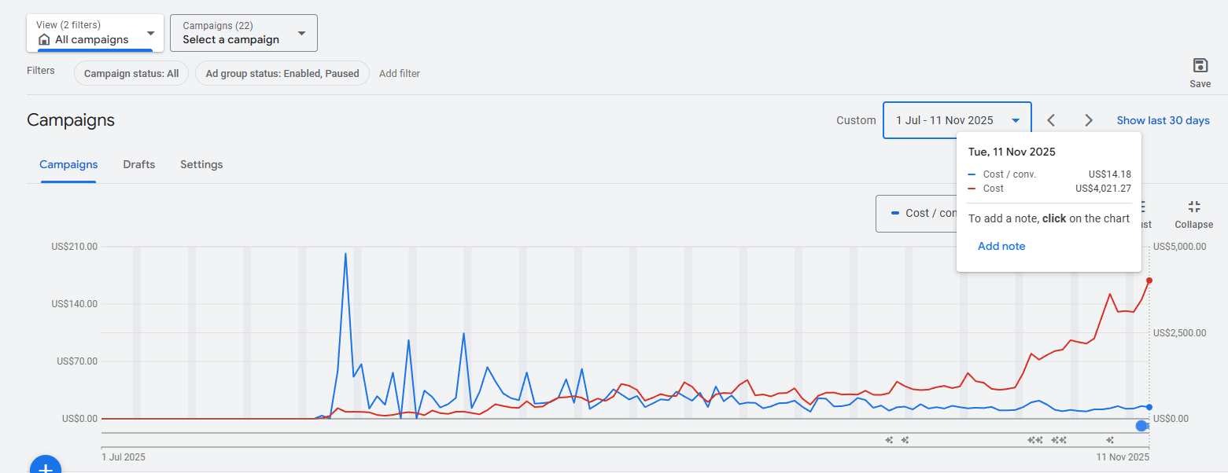Select the Campaigns tab
The height and width of the screenshot is (473, 1228).
[x=68, y=164]
